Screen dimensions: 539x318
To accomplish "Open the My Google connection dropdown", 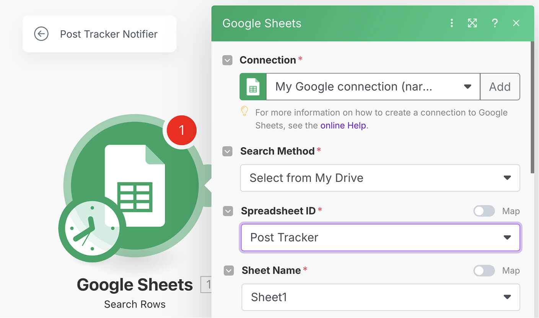I will click(x=373, y=87).
